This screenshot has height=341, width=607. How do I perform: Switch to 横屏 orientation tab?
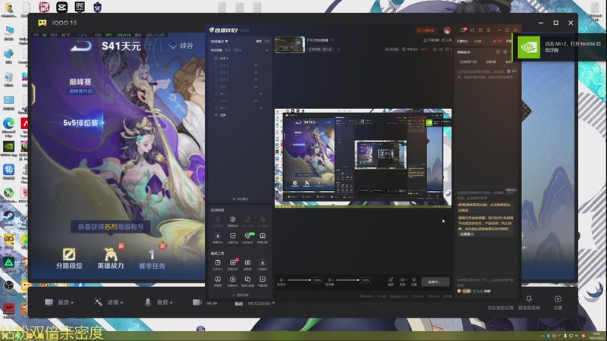point(259,42)
